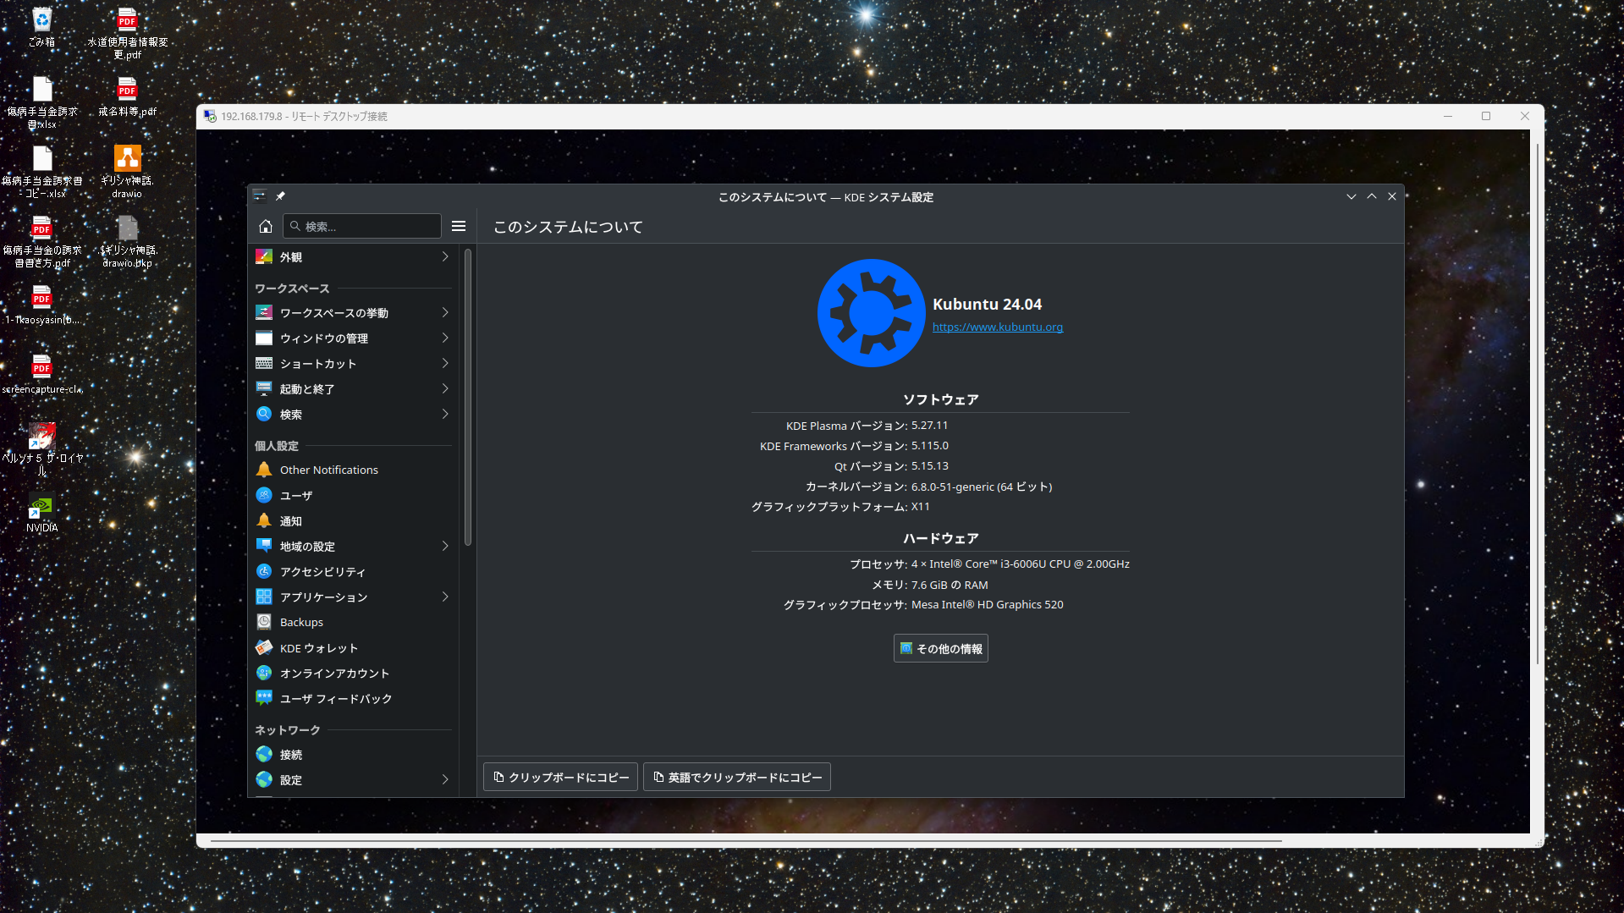Click the Backups icon in sidebar
The width and height of the screenshot is (1624, 913).
[264, 622]
